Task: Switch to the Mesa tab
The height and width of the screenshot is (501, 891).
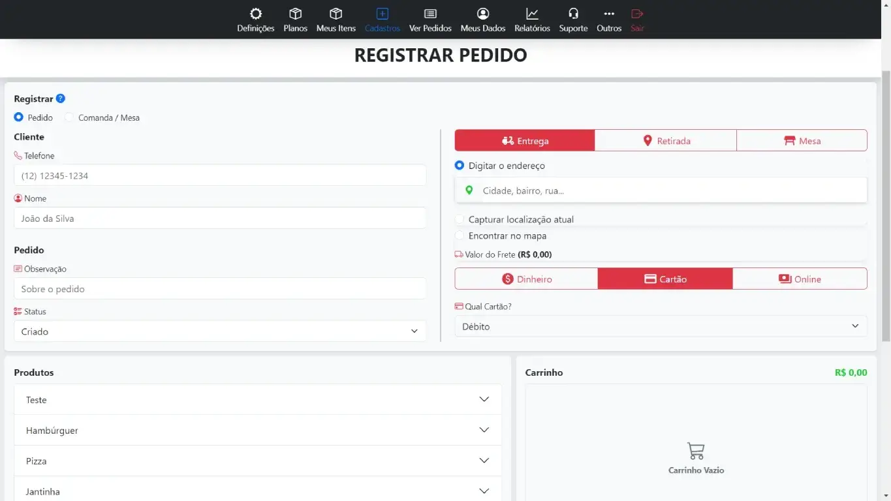Action: 802,141
